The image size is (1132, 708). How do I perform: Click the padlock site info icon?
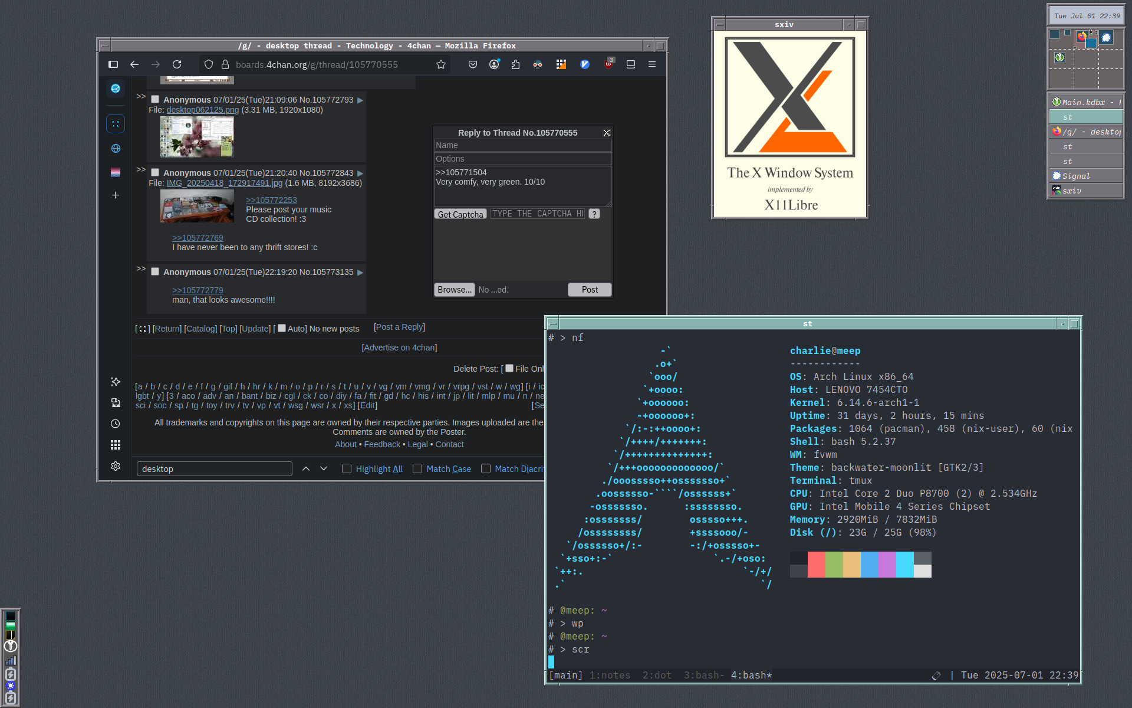(225, 64)
